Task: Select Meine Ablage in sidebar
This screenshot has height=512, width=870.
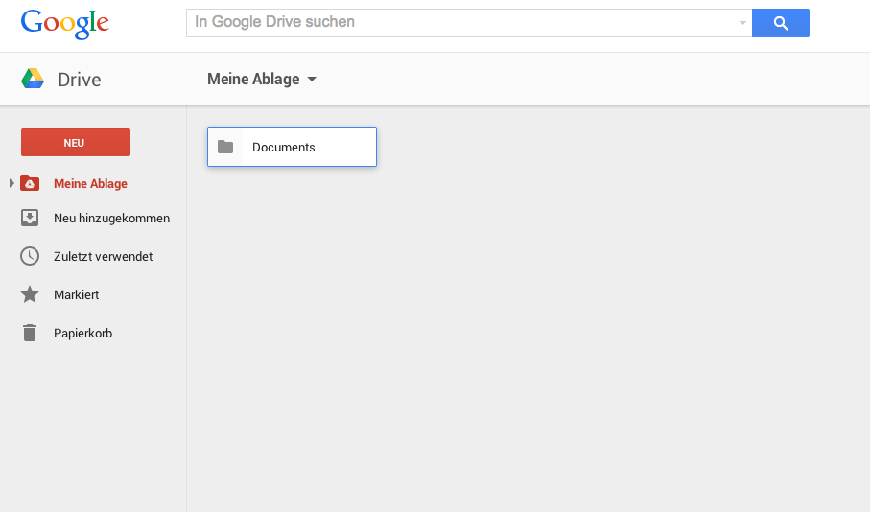Action: pos(90,183)
